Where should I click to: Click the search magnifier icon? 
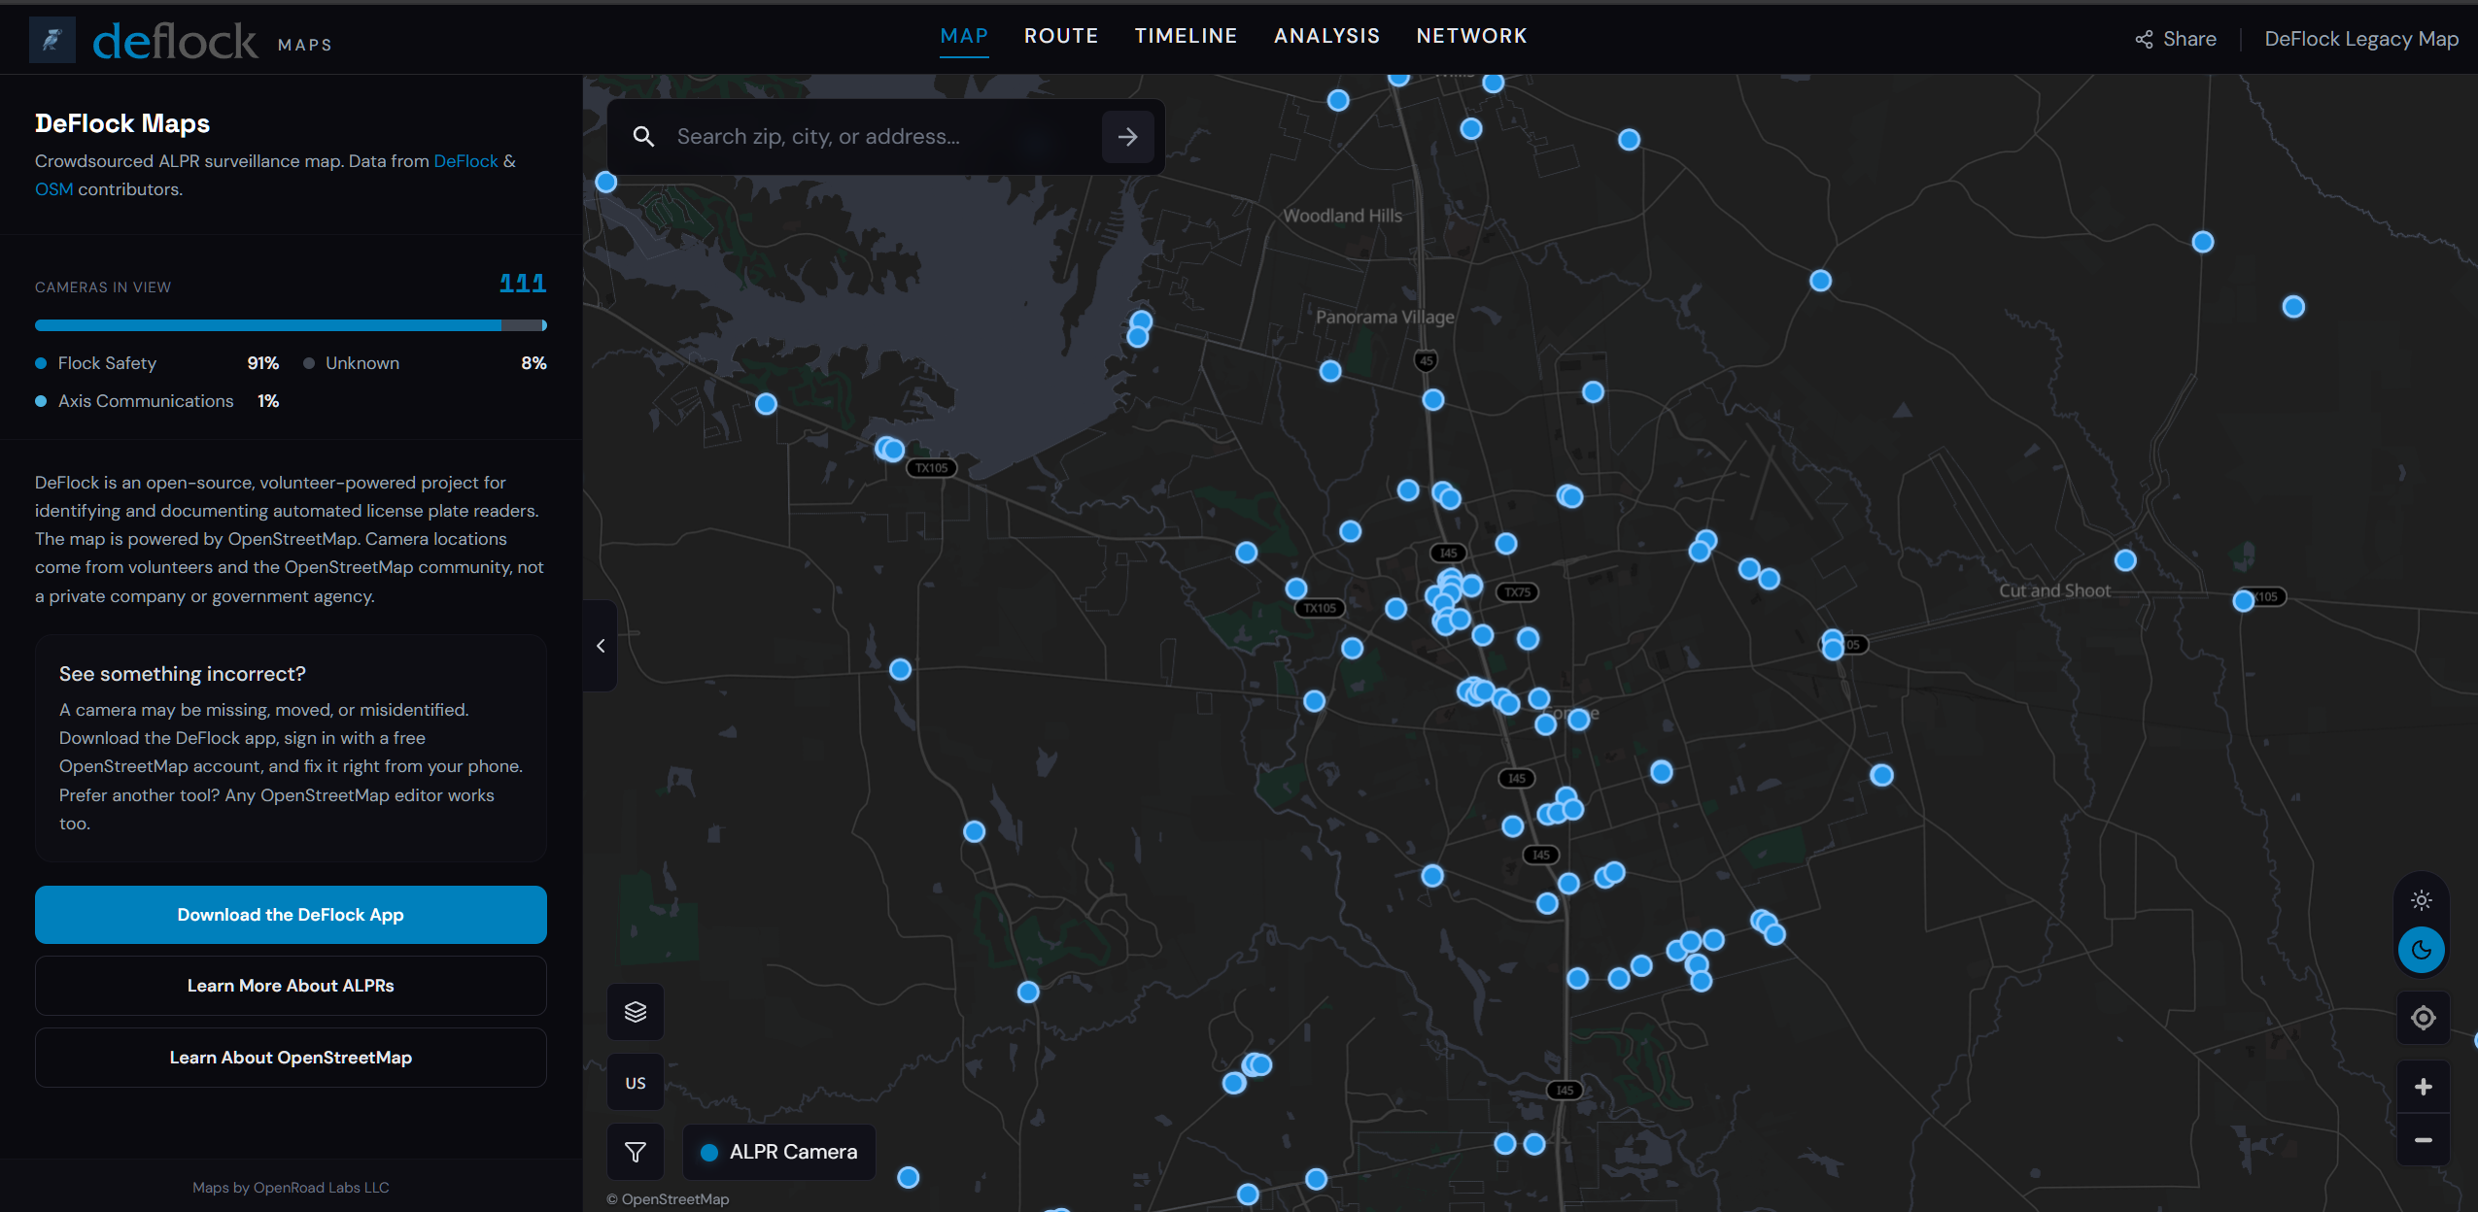point(643,137)
